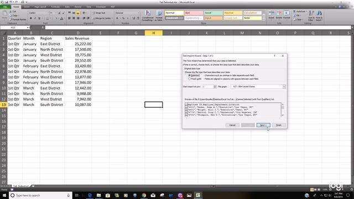The width and height of the screenshot is (354, 199).
Task: Open the fill color picker
Action: click(55, 18)
